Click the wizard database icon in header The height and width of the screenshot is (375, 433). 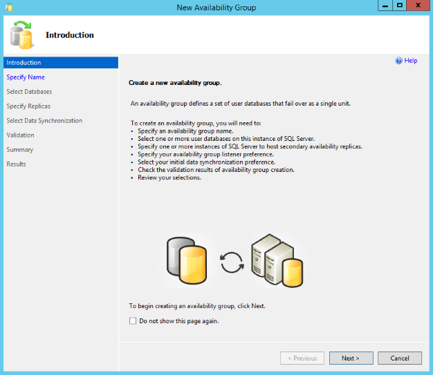22,35
